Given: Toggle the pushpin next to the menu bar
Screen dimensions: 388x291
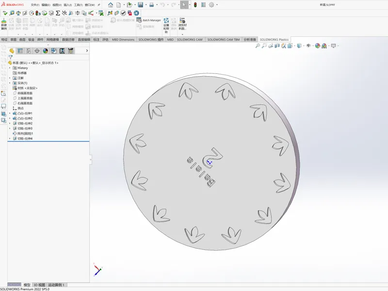Looking at the screenshot, I should coord(99,5).
